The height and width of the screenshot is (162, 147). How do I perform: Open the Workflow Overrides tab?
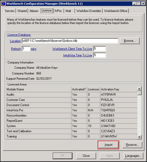(x=89, y=11)
